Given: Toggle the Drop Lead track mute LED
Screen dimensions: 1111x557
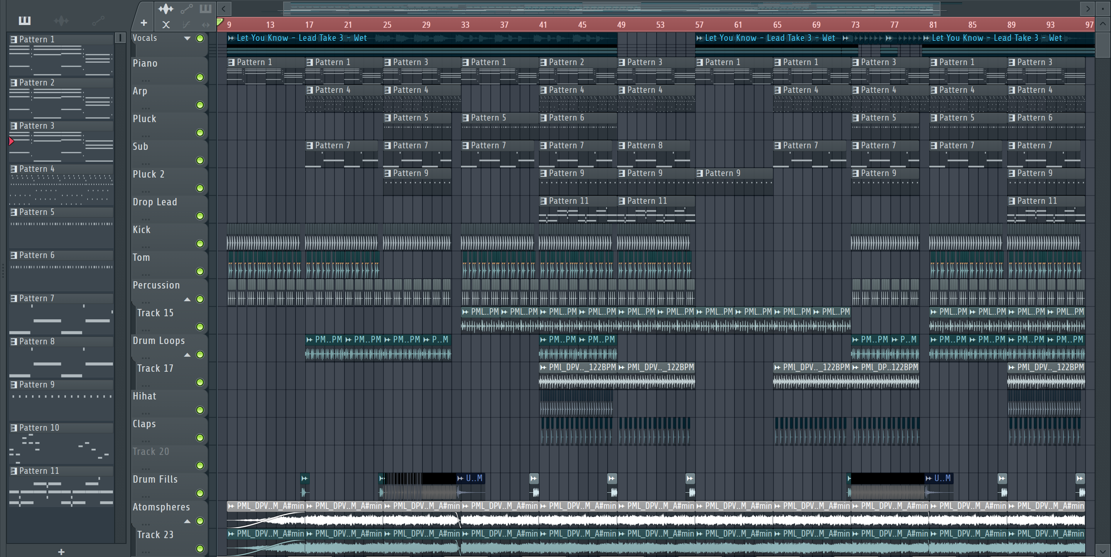Looking at the screenshot, I should (200, 216).
